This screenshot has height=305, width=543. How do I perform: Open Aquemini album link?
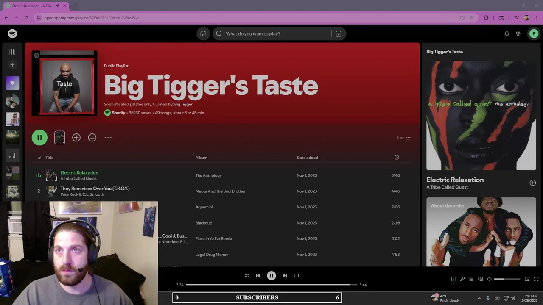tap(204, 207)
